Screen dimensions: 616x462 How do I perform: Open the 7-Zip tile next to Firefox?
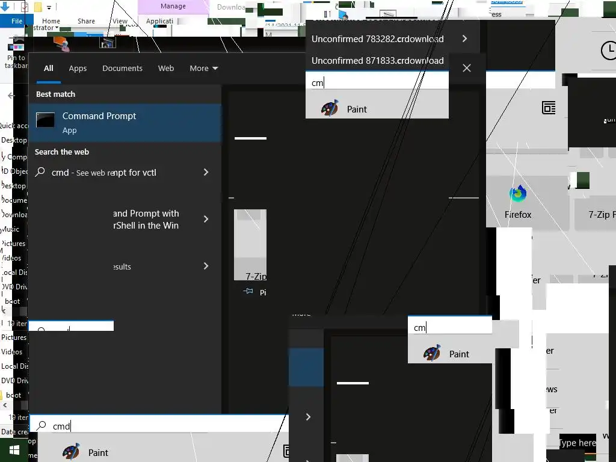[595, 214]
